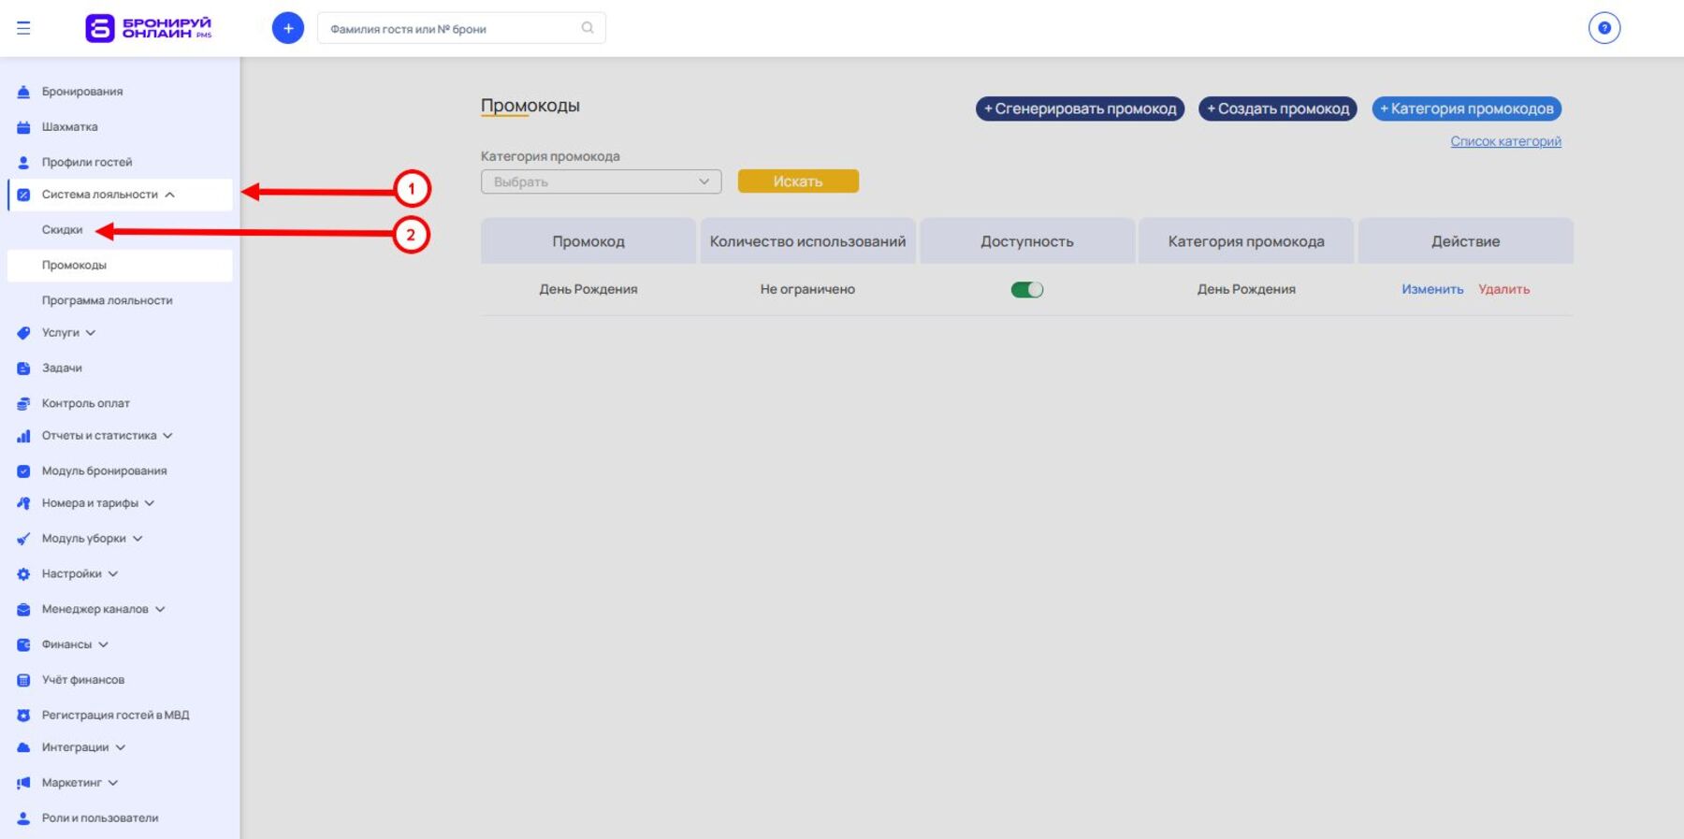Open Контроль оплат in sidebar

point(85,403)
